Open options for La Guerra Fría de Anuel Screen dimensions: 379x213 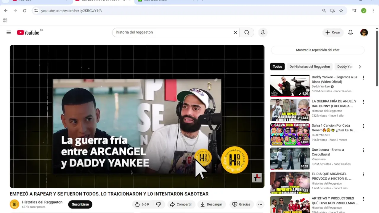tap(363, 102)
